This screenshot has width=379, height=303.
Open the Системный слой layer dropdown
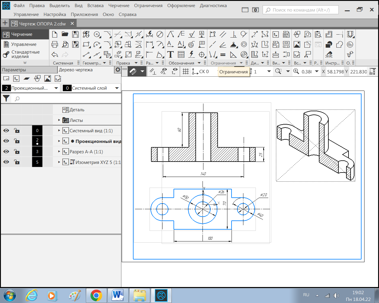(x=117, y=88)
